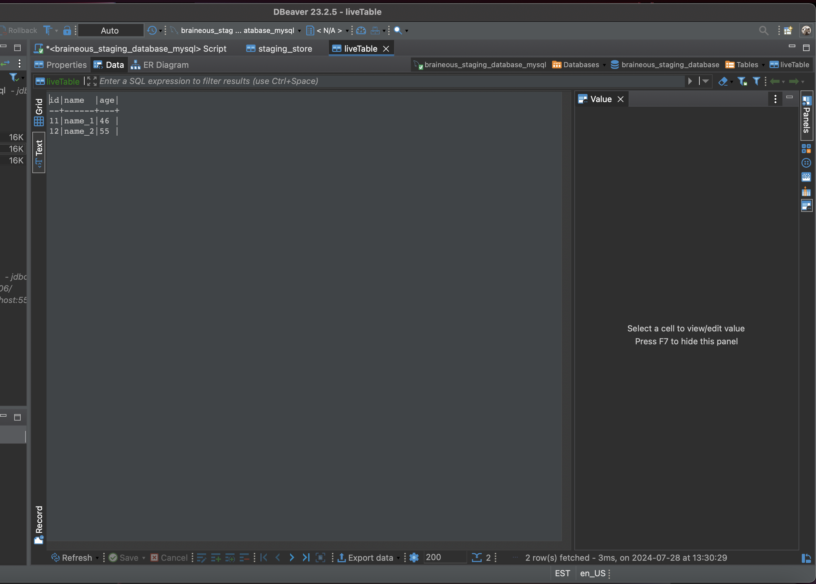
Task: Expand the Databases breadcrumb dropdown
Action: (604, 65)
